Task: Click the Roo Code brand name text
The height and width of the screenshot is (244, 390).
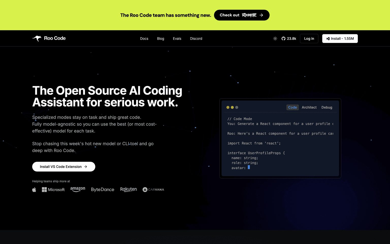Action: pos(55,38)
